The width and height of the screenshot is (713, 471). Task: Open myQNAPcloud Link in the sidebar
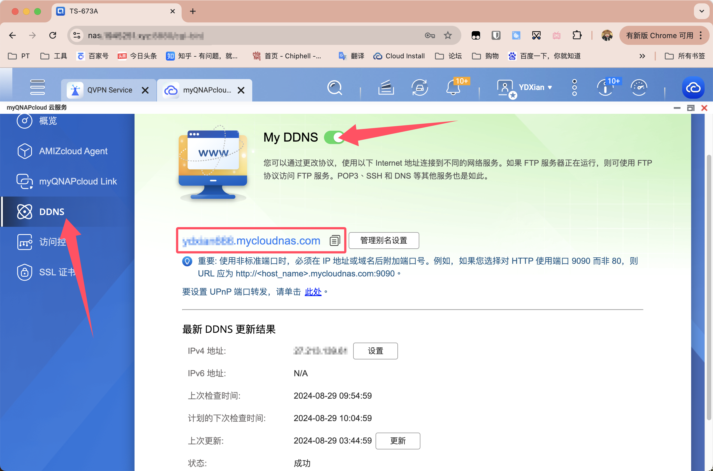[67, 181]
